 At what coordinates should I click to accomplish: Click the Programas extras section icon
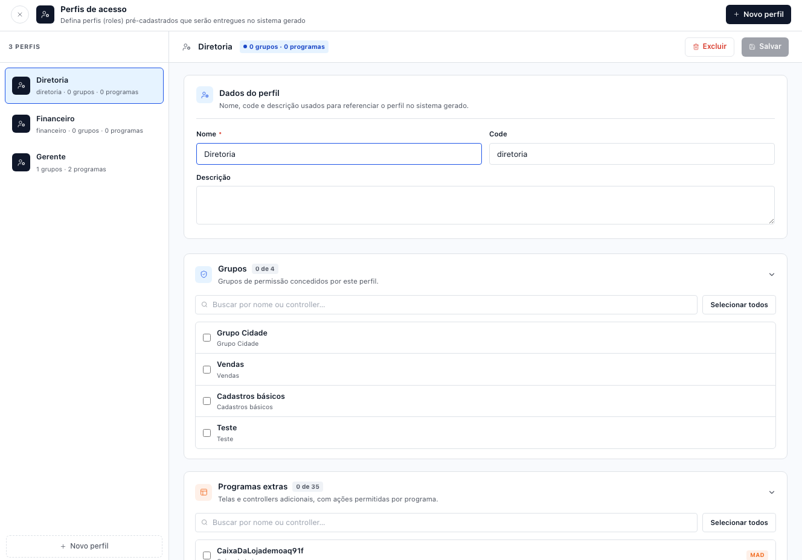(x=204, y=492)
